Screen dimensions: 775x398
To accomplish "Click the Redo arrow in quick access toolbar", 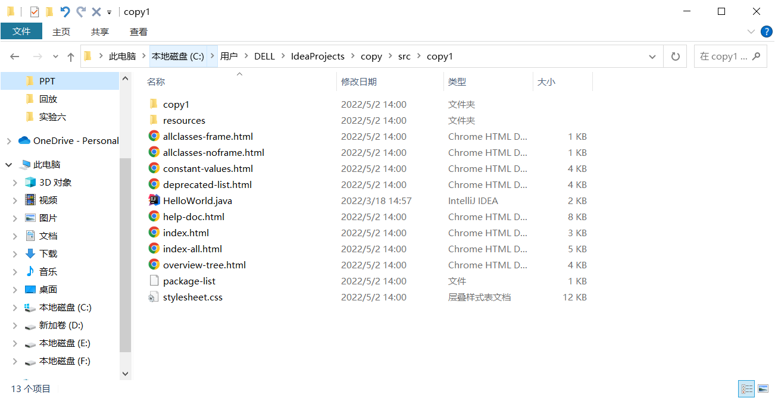I will tap(81, 12).
